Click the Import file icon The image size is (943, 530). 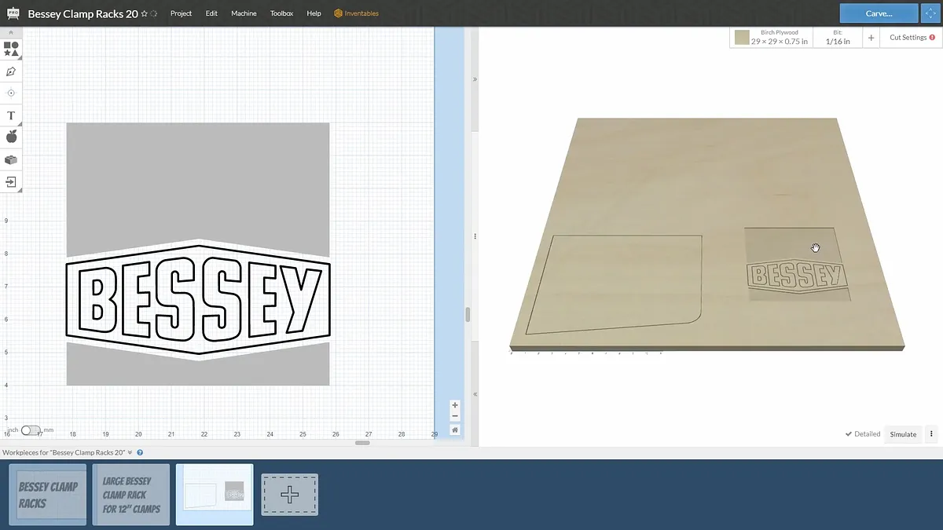point(11,182)
